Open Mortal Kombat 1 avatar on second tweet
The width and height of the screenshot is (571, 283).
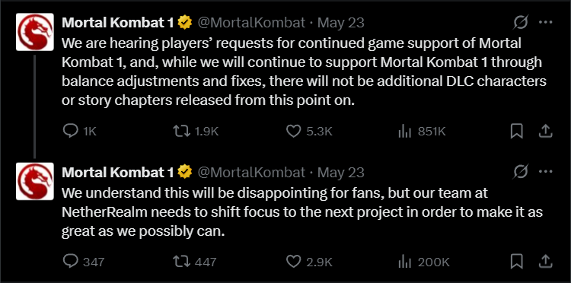click(x=35, y=181)
